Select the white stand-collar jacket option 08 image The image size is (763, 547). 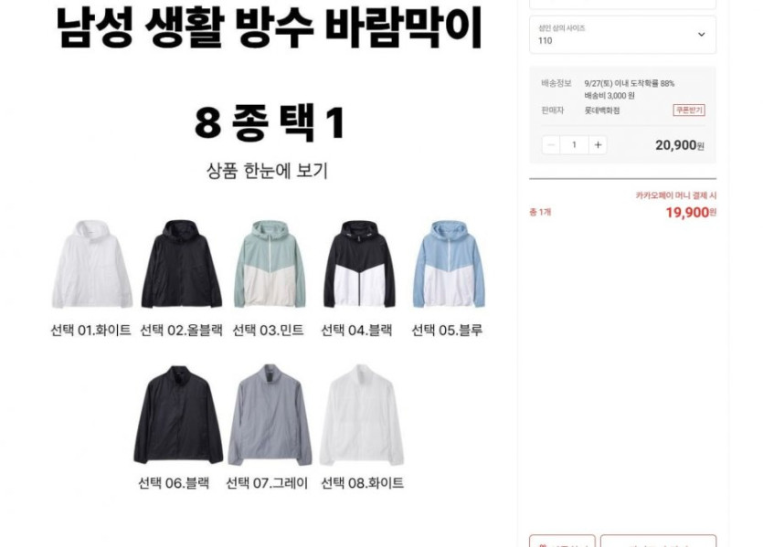[362, 415]
